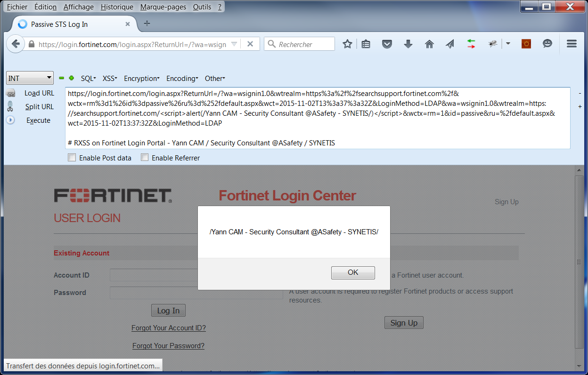Image resolution: width=588 pixels, height=375 pixels.
Task: Open the Outils menu
Action: click(202, 7)
